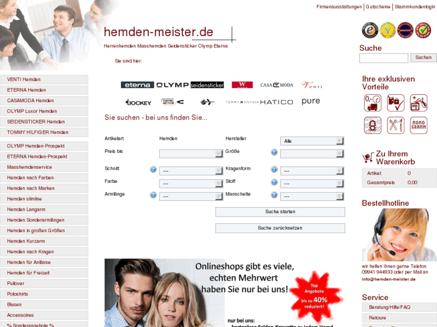Open the Preis bis dropdown
This screenshot has width=437, height=327.
pos(191,154)
